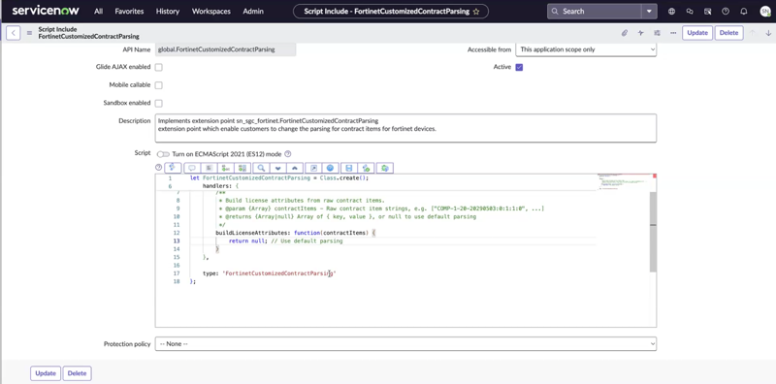Favorite this Script Include with the star
Image resolution: width=776 pixels, height=384 pixels.
pos(476,12)
